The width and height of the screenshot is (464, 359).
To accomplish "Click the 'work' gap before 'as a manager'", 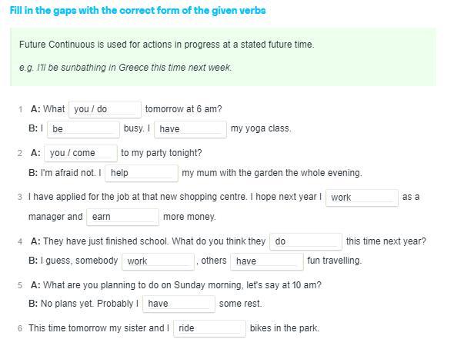I will pos(362,198).
